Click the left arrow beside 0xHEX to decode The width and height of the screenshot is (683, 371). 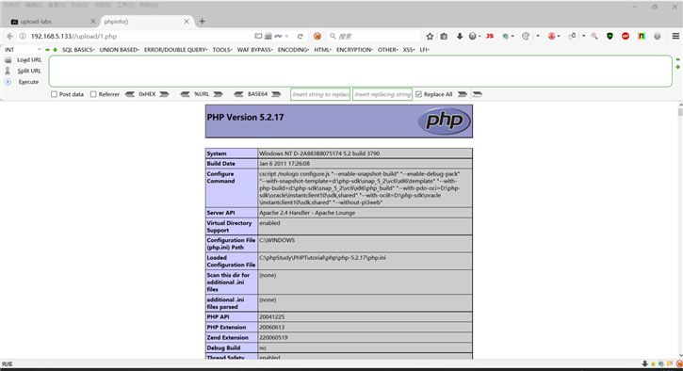[130, 94]
